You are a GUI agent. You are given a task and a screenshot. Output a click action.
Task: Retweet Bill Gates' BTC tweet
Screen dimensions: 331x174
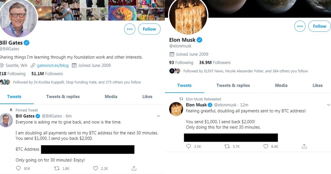coord(57,168)
